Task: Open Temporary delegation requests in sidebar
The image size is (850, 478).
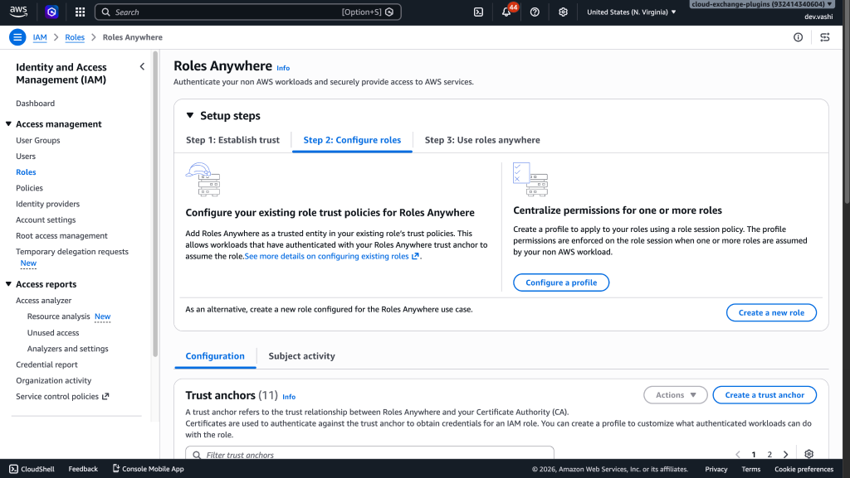Action: point(72,252)
